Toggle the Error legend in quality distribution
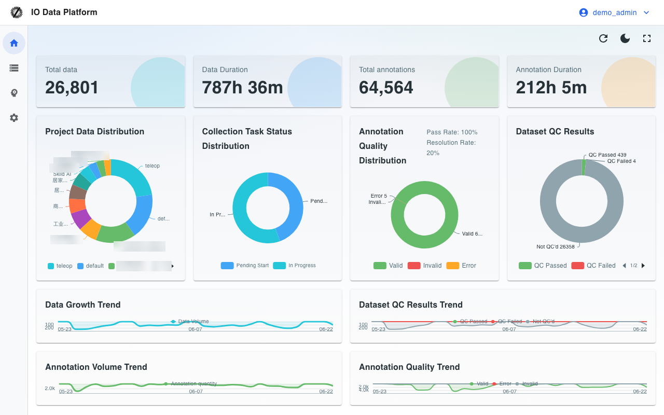The width and height of the screenshot is (664, 415). click(461, 266)
